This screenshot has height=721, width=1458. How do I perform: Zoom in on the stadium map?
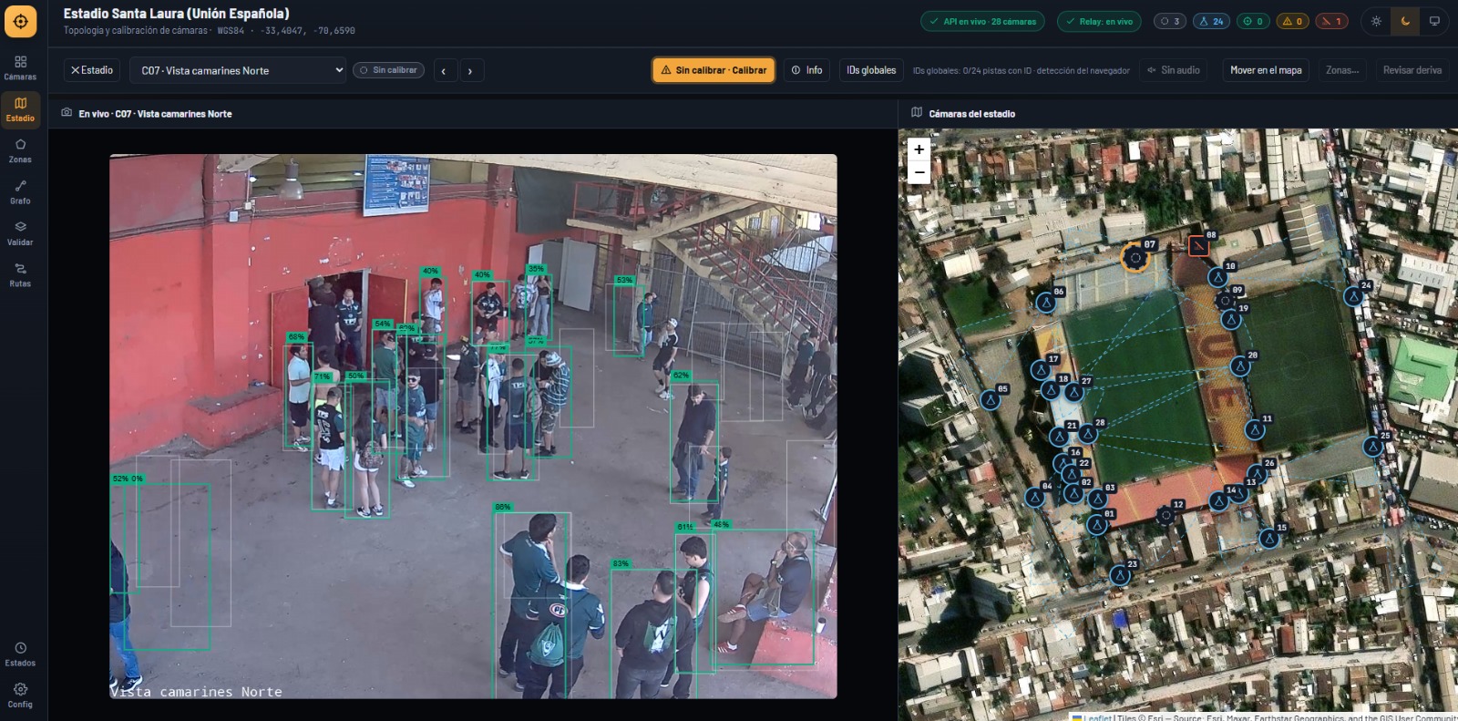coord(919,149)
